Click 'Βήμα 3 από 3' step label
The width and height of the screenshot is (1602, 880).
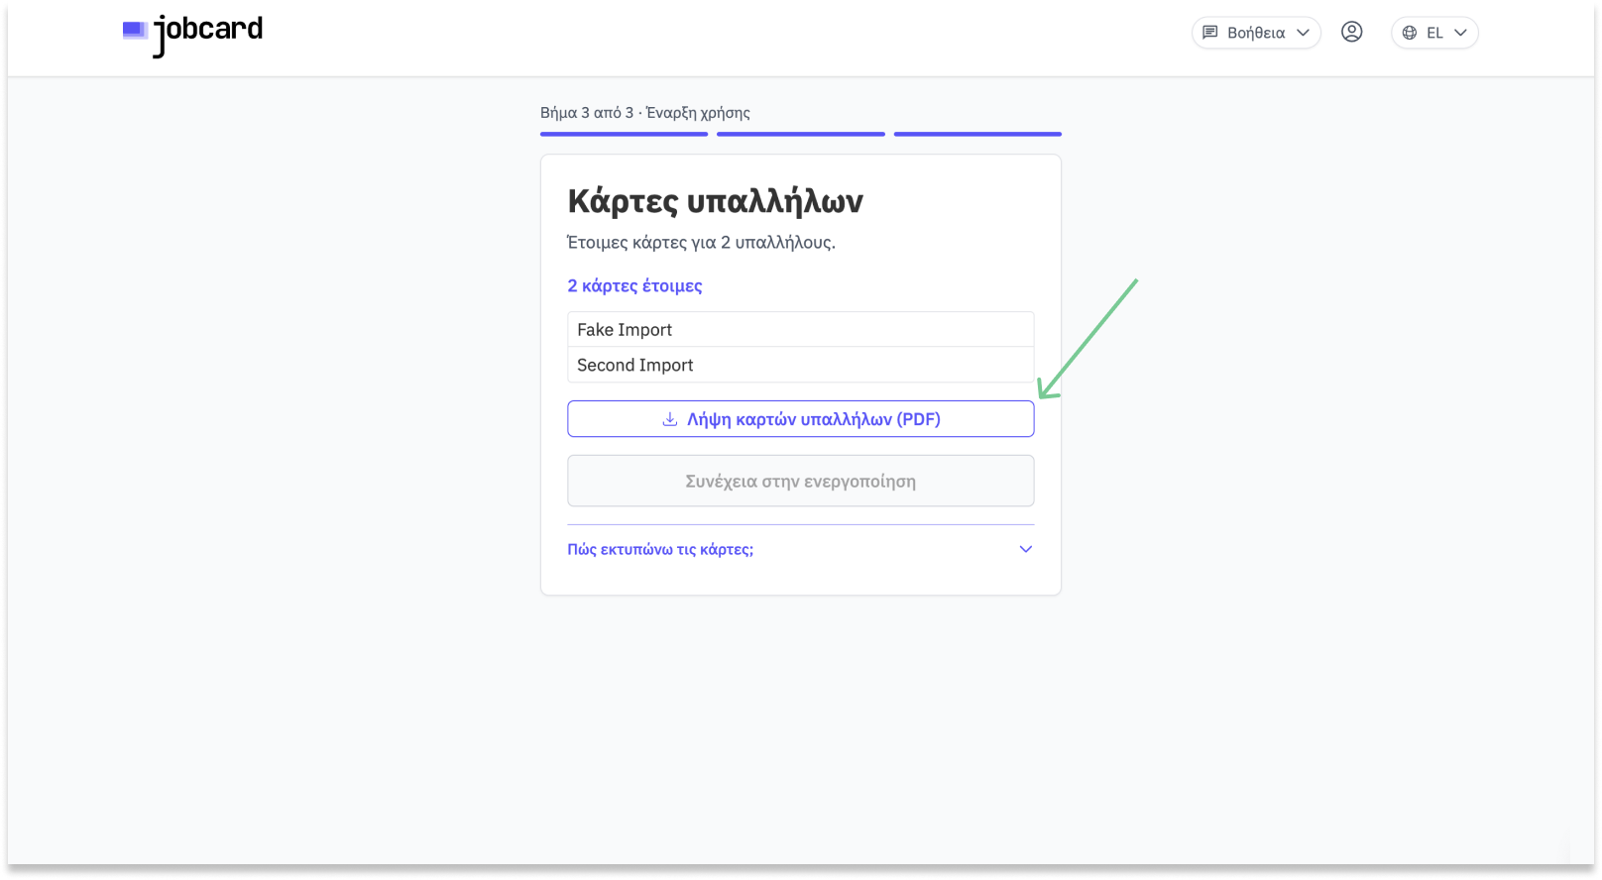click(x=587, y=113)
